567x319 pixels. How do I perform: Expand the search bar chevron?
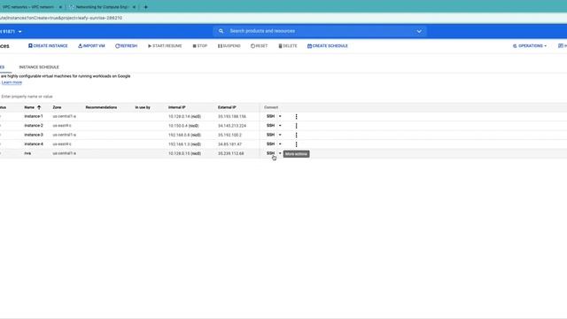419,31
